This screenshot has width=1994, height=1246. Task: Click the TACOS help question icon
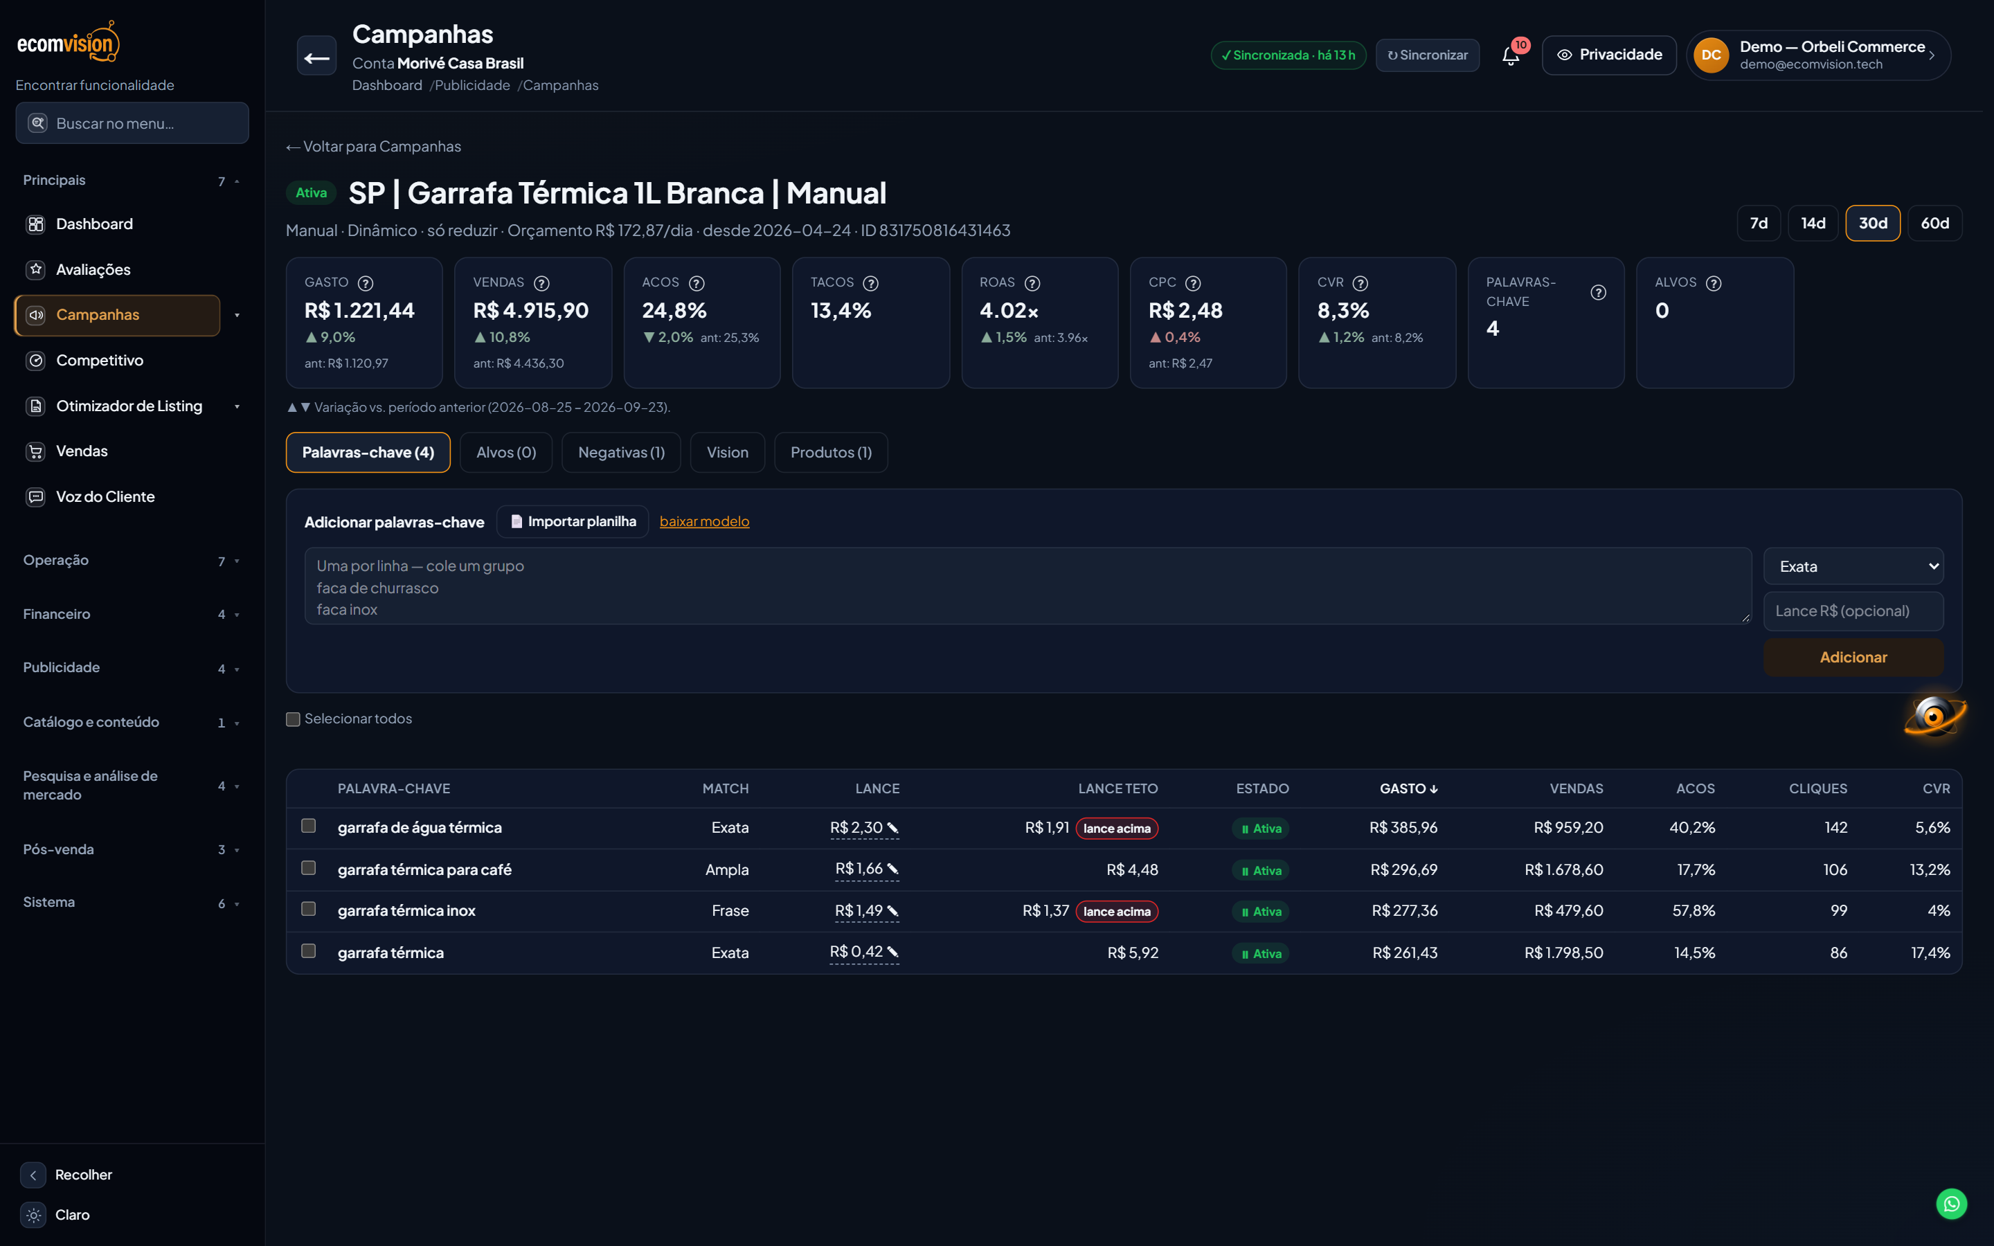[870, 282]
